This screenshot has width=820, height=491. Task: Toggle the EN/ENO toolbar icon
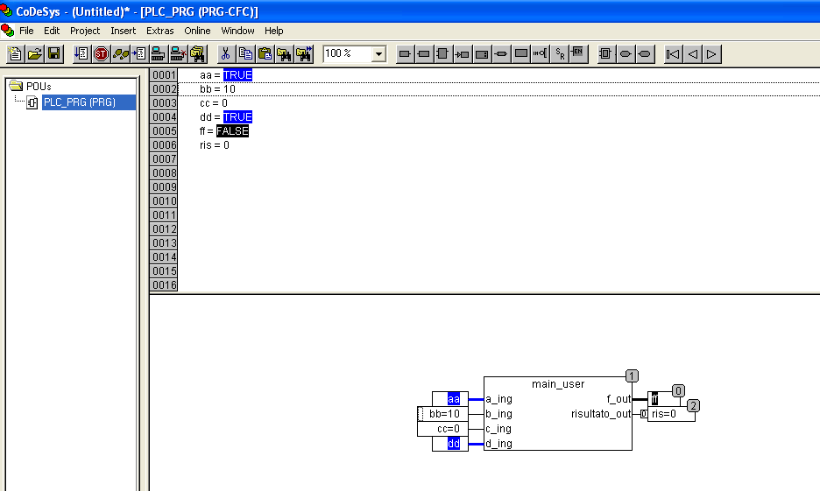tap(577, 54)
